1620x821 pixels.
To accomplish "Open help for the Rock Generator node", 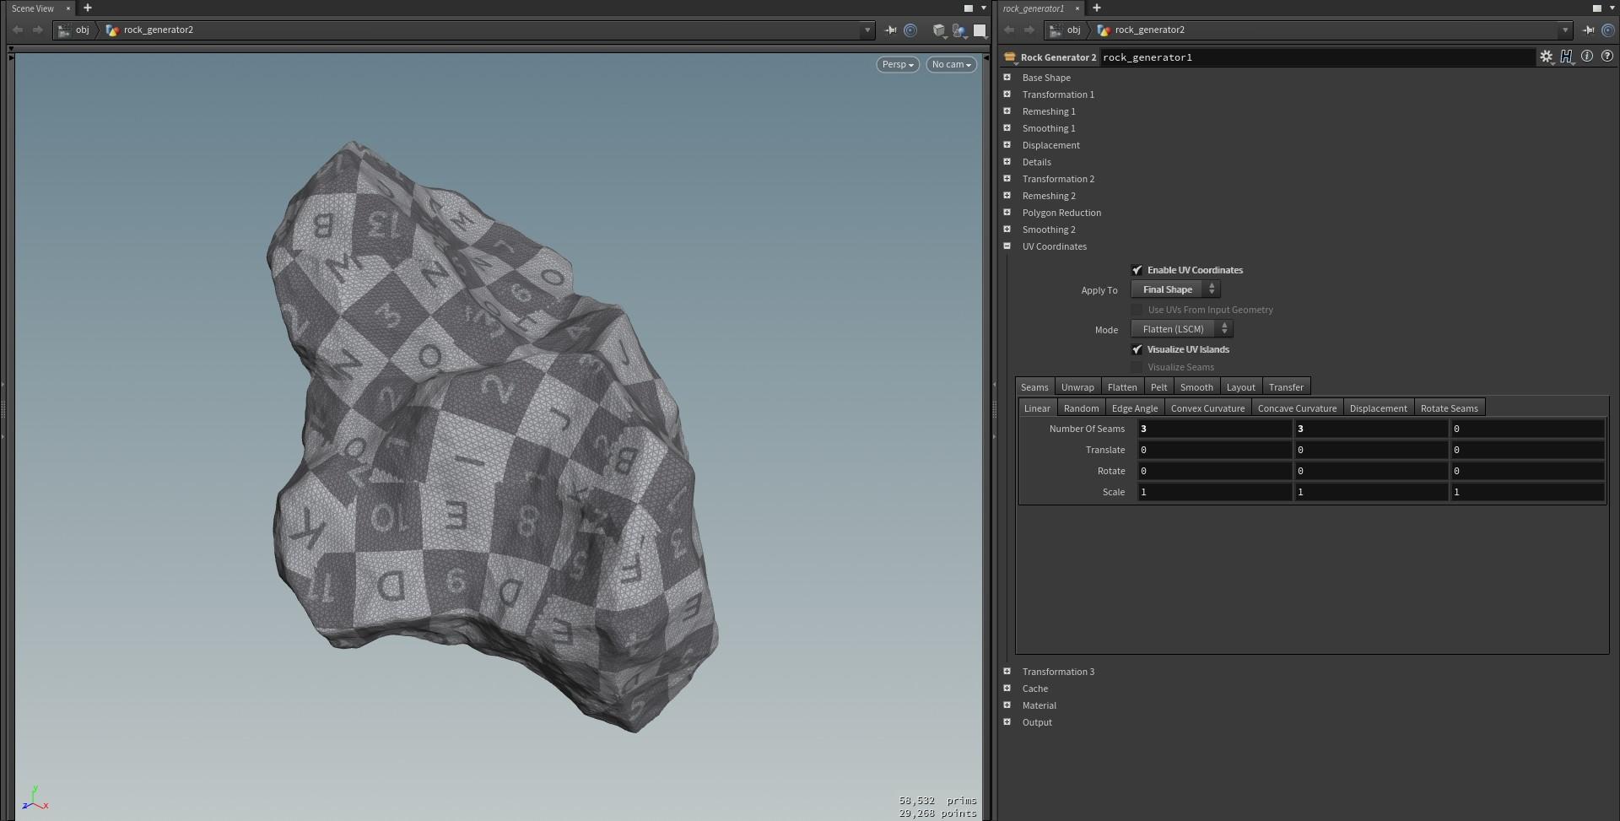I will pos(1608,57).
